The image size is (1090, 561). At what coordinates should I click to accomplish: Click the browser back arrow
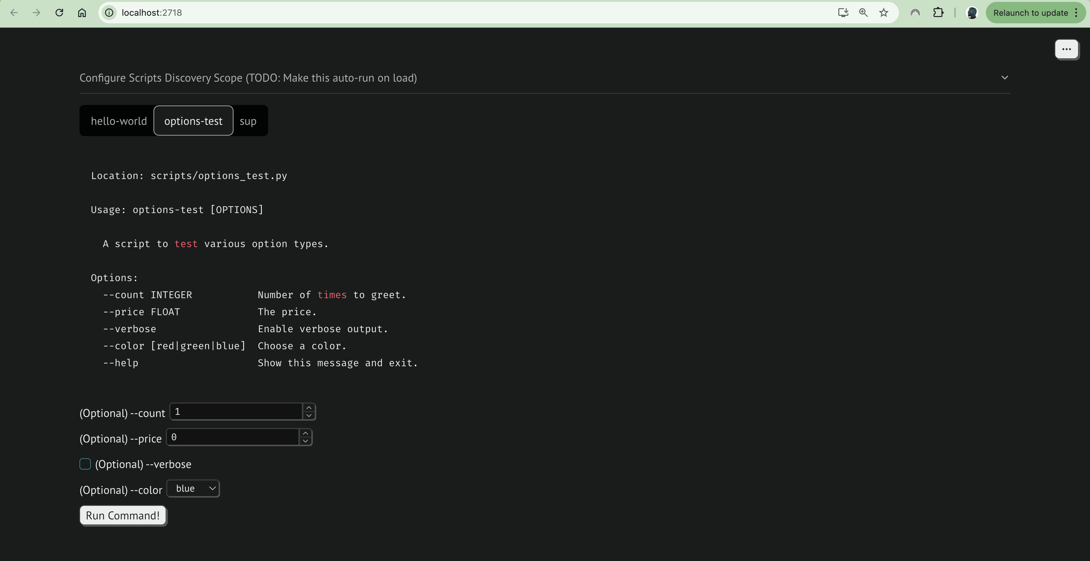14,13
